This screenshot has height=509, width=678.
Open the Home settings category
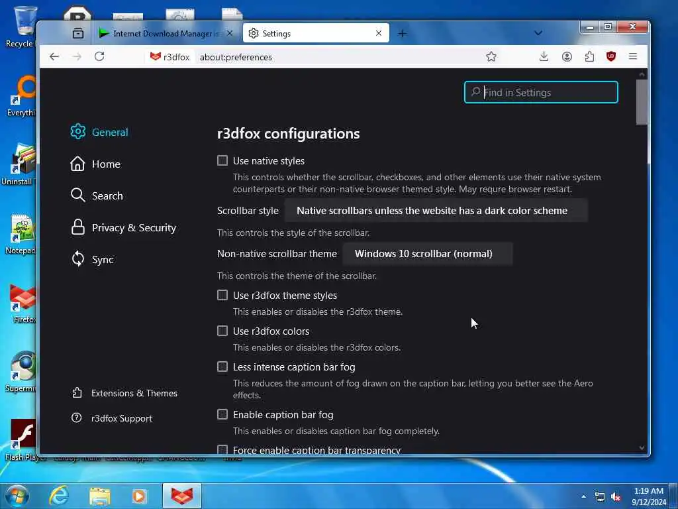coord(95,164)
